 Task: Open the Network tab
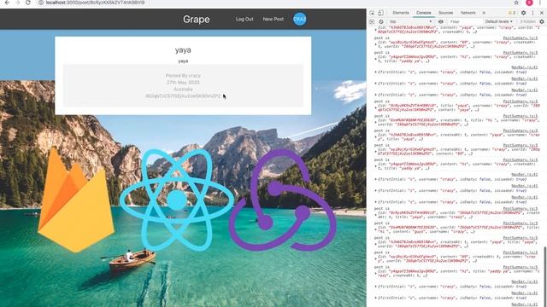[x=468, y=13]
